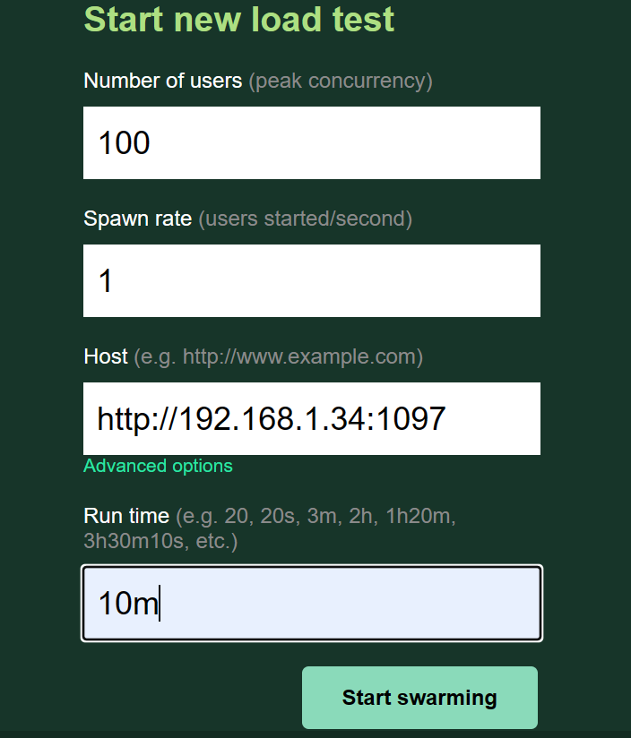Click the 'Number of users' label
The height and width of the screenshot is (738, 631).
pos(162,81)
